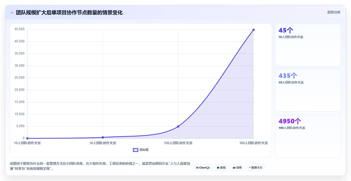351x181 pixels.
Task: Click the 15,000 y-axis label
Action: coord(20,102)
